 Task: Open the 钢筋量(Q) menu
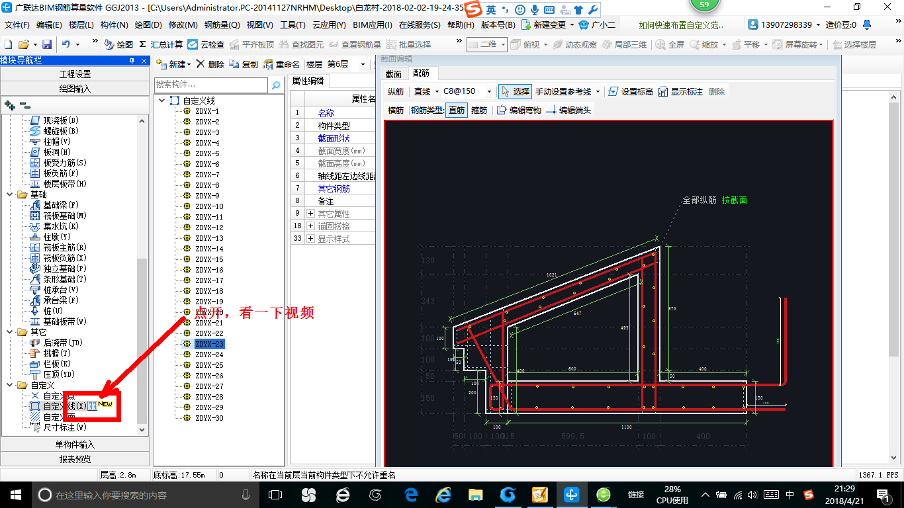coord(222,25)
